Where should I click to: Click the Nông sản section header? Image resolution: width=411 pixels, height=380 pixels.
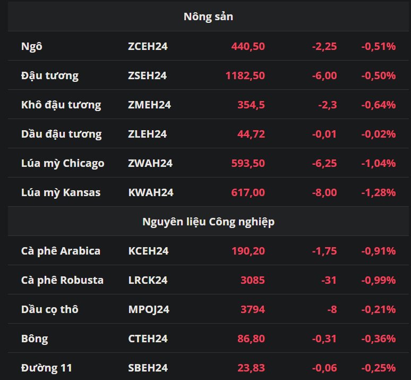click(208, 16)
